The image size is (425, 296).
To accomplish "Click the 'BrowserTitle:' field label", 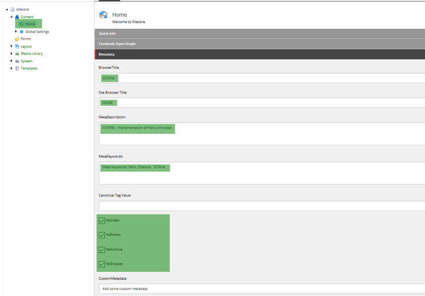I will [x=109, y=68].
